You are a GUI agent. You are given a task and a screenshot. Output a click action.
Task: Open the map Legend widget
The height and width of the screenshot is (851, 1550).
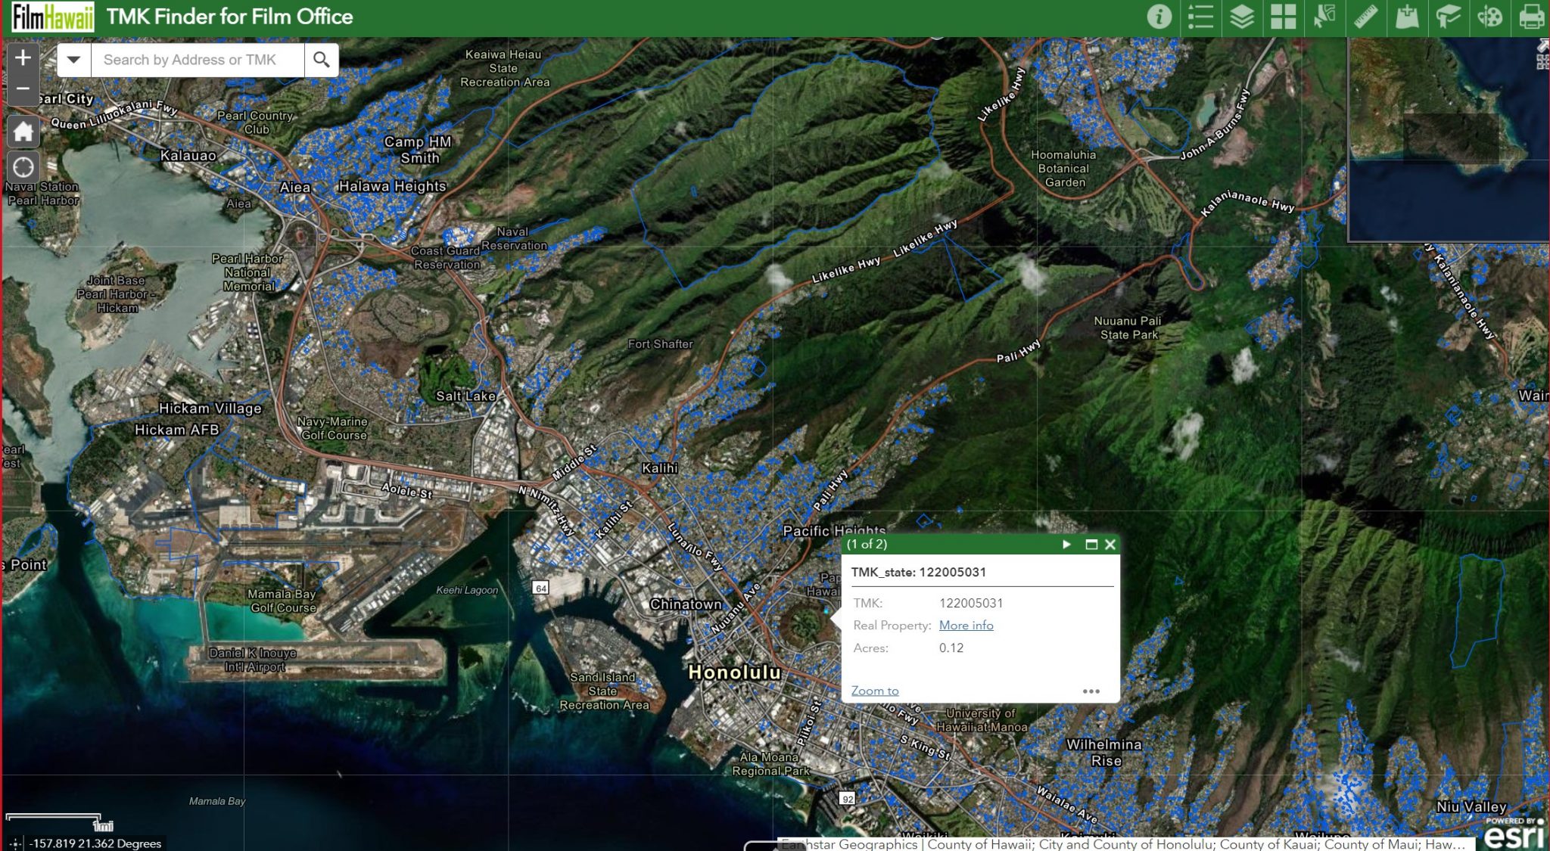click(x=1200, y=17)
